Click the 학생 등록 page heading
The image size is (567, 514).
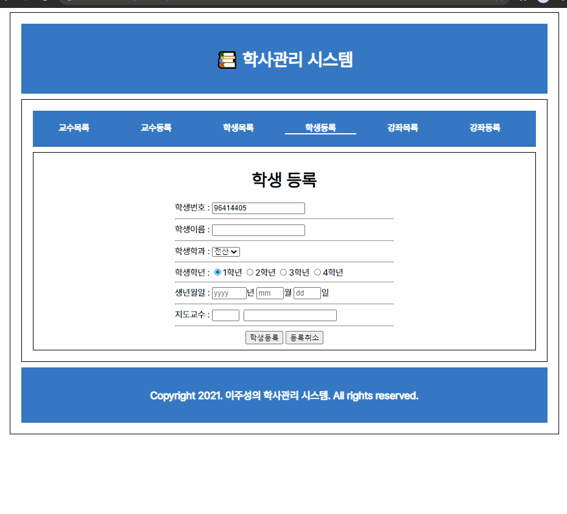click(x=284, y=179)
